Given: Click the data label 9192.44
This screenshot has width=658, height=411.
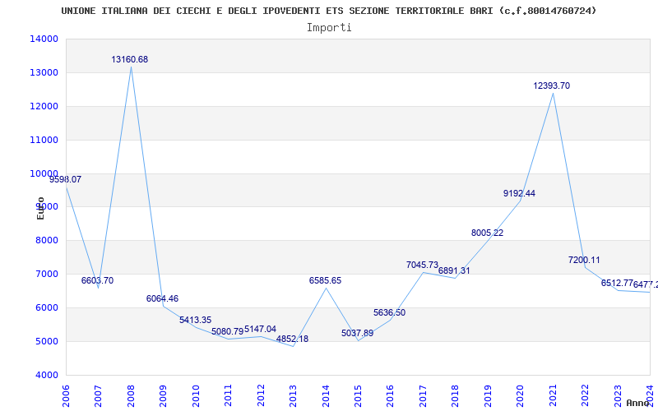Looking at the screenshot, I should point(520,193).
